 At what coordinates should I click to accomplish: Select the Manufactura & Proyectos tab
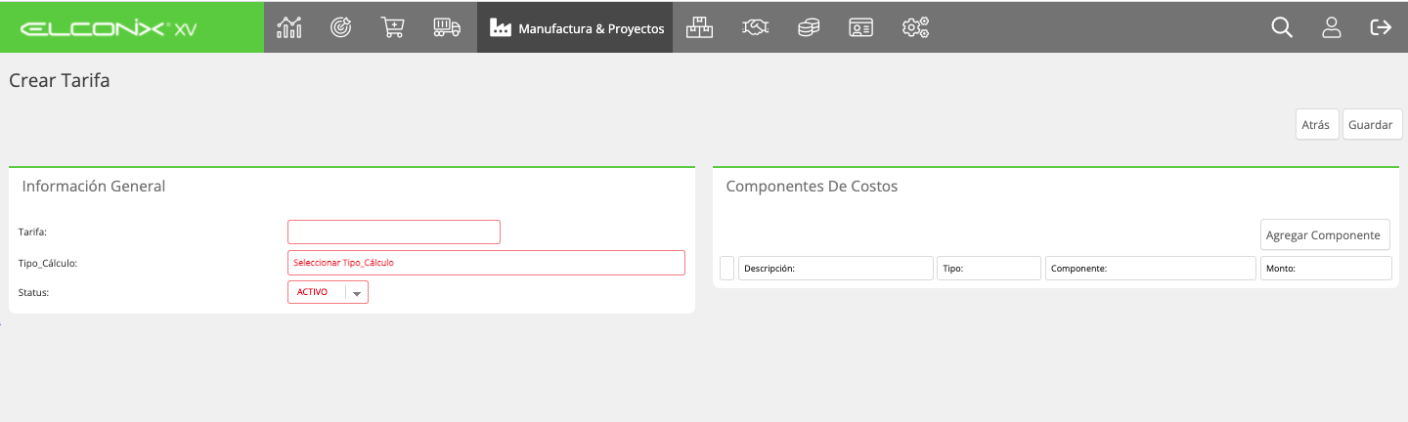(575, 28)
